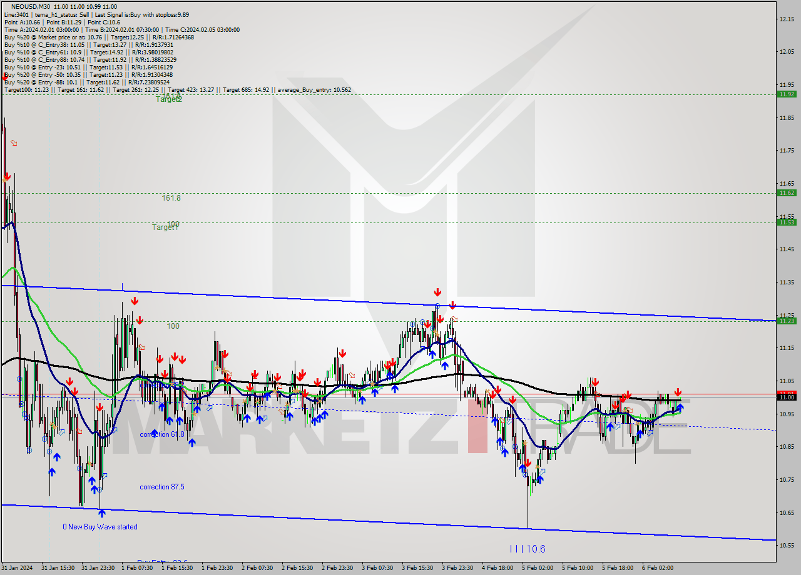
Task: Click the '1 Feb 07:30' time axis label
Action: point(137,568)
